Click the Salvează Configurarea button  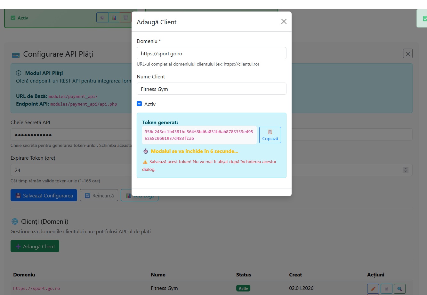point(44,195)
